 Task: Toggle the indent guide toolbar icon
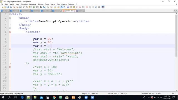click(x=68, y=7)
